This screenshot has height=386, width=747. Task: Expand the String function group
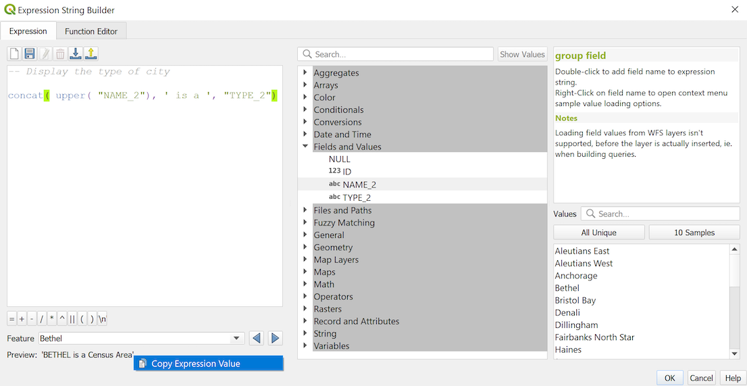305,334
